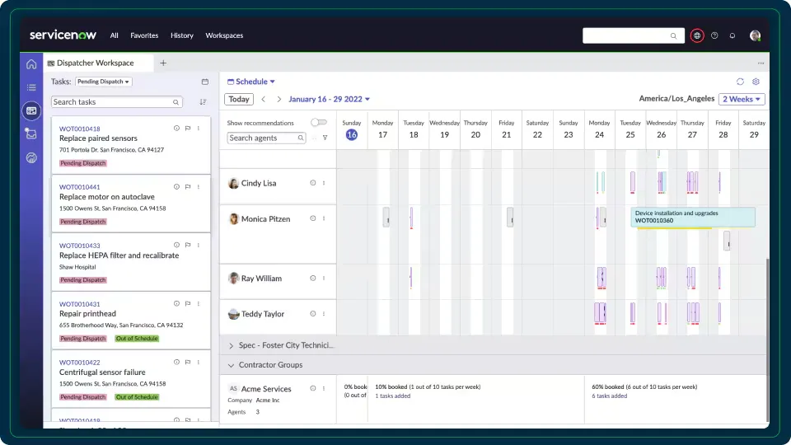Open more options for WOT0010433
Screen dimensions: 791x445
point(199,246)
